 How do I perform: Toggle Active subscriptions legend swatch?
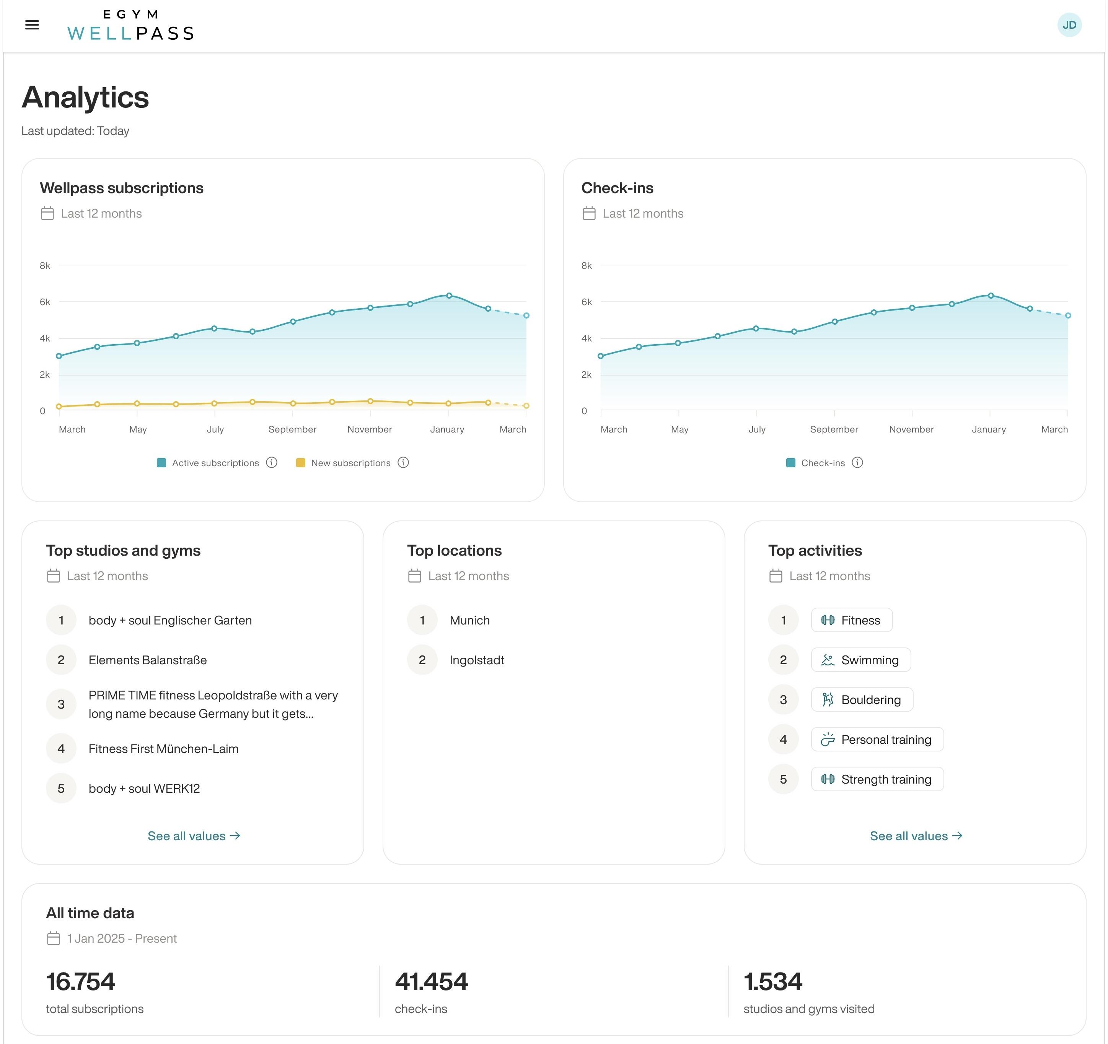point(161,462)
